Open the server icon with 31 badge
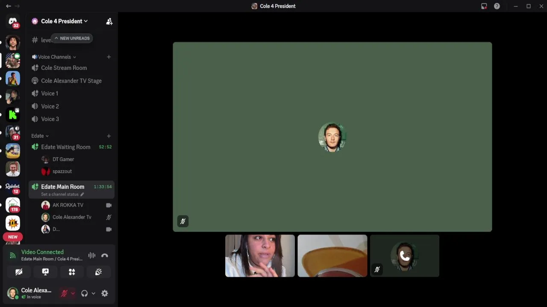The height and width of the screenshot is (307, 547). coord(13,133)
